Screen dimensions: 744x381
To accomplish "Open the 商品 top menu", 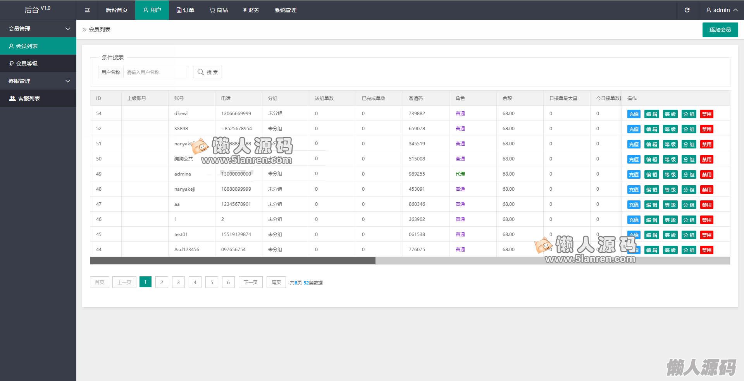I will coord(219,10).
